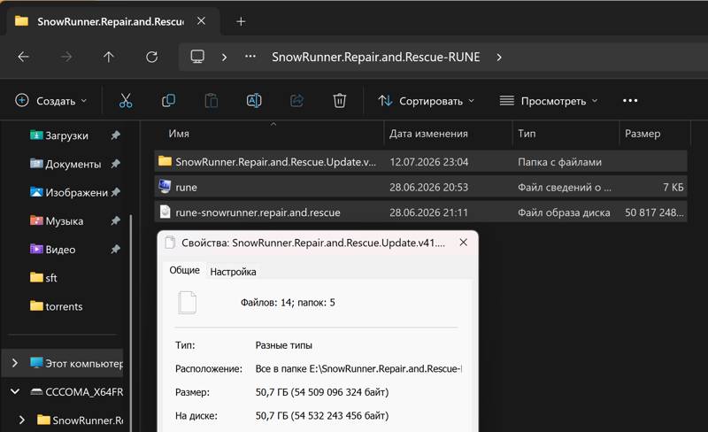Collapse the CCCOMA_X64FR drive node
Screen dimensions: 708x432
[15, 391]
